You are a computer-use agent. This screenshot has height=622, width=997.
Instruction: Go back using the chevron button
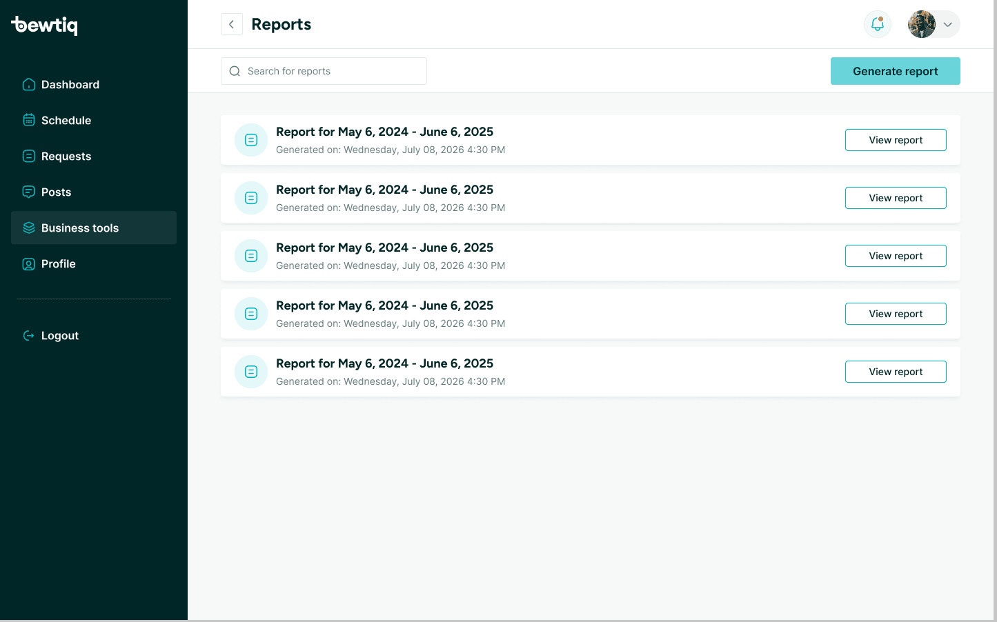[x=232, y=24]
